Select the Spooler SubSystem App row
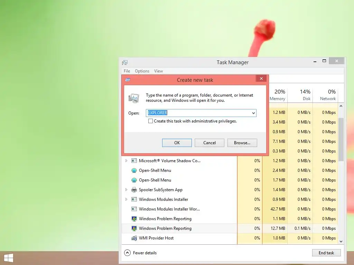This screenshot has width=354, height=265. (230, 190)
